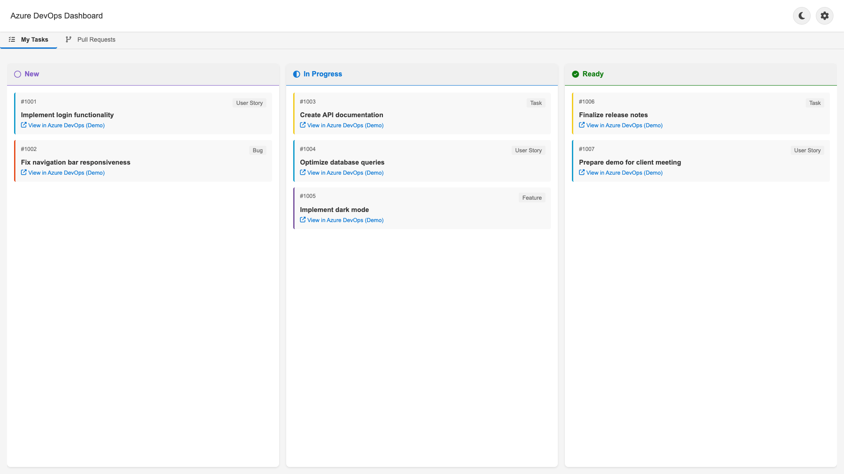The width and height of the screenshot is (844, 474).
Task: Click the User Story badge on #1004
Action: coord(528,151)
